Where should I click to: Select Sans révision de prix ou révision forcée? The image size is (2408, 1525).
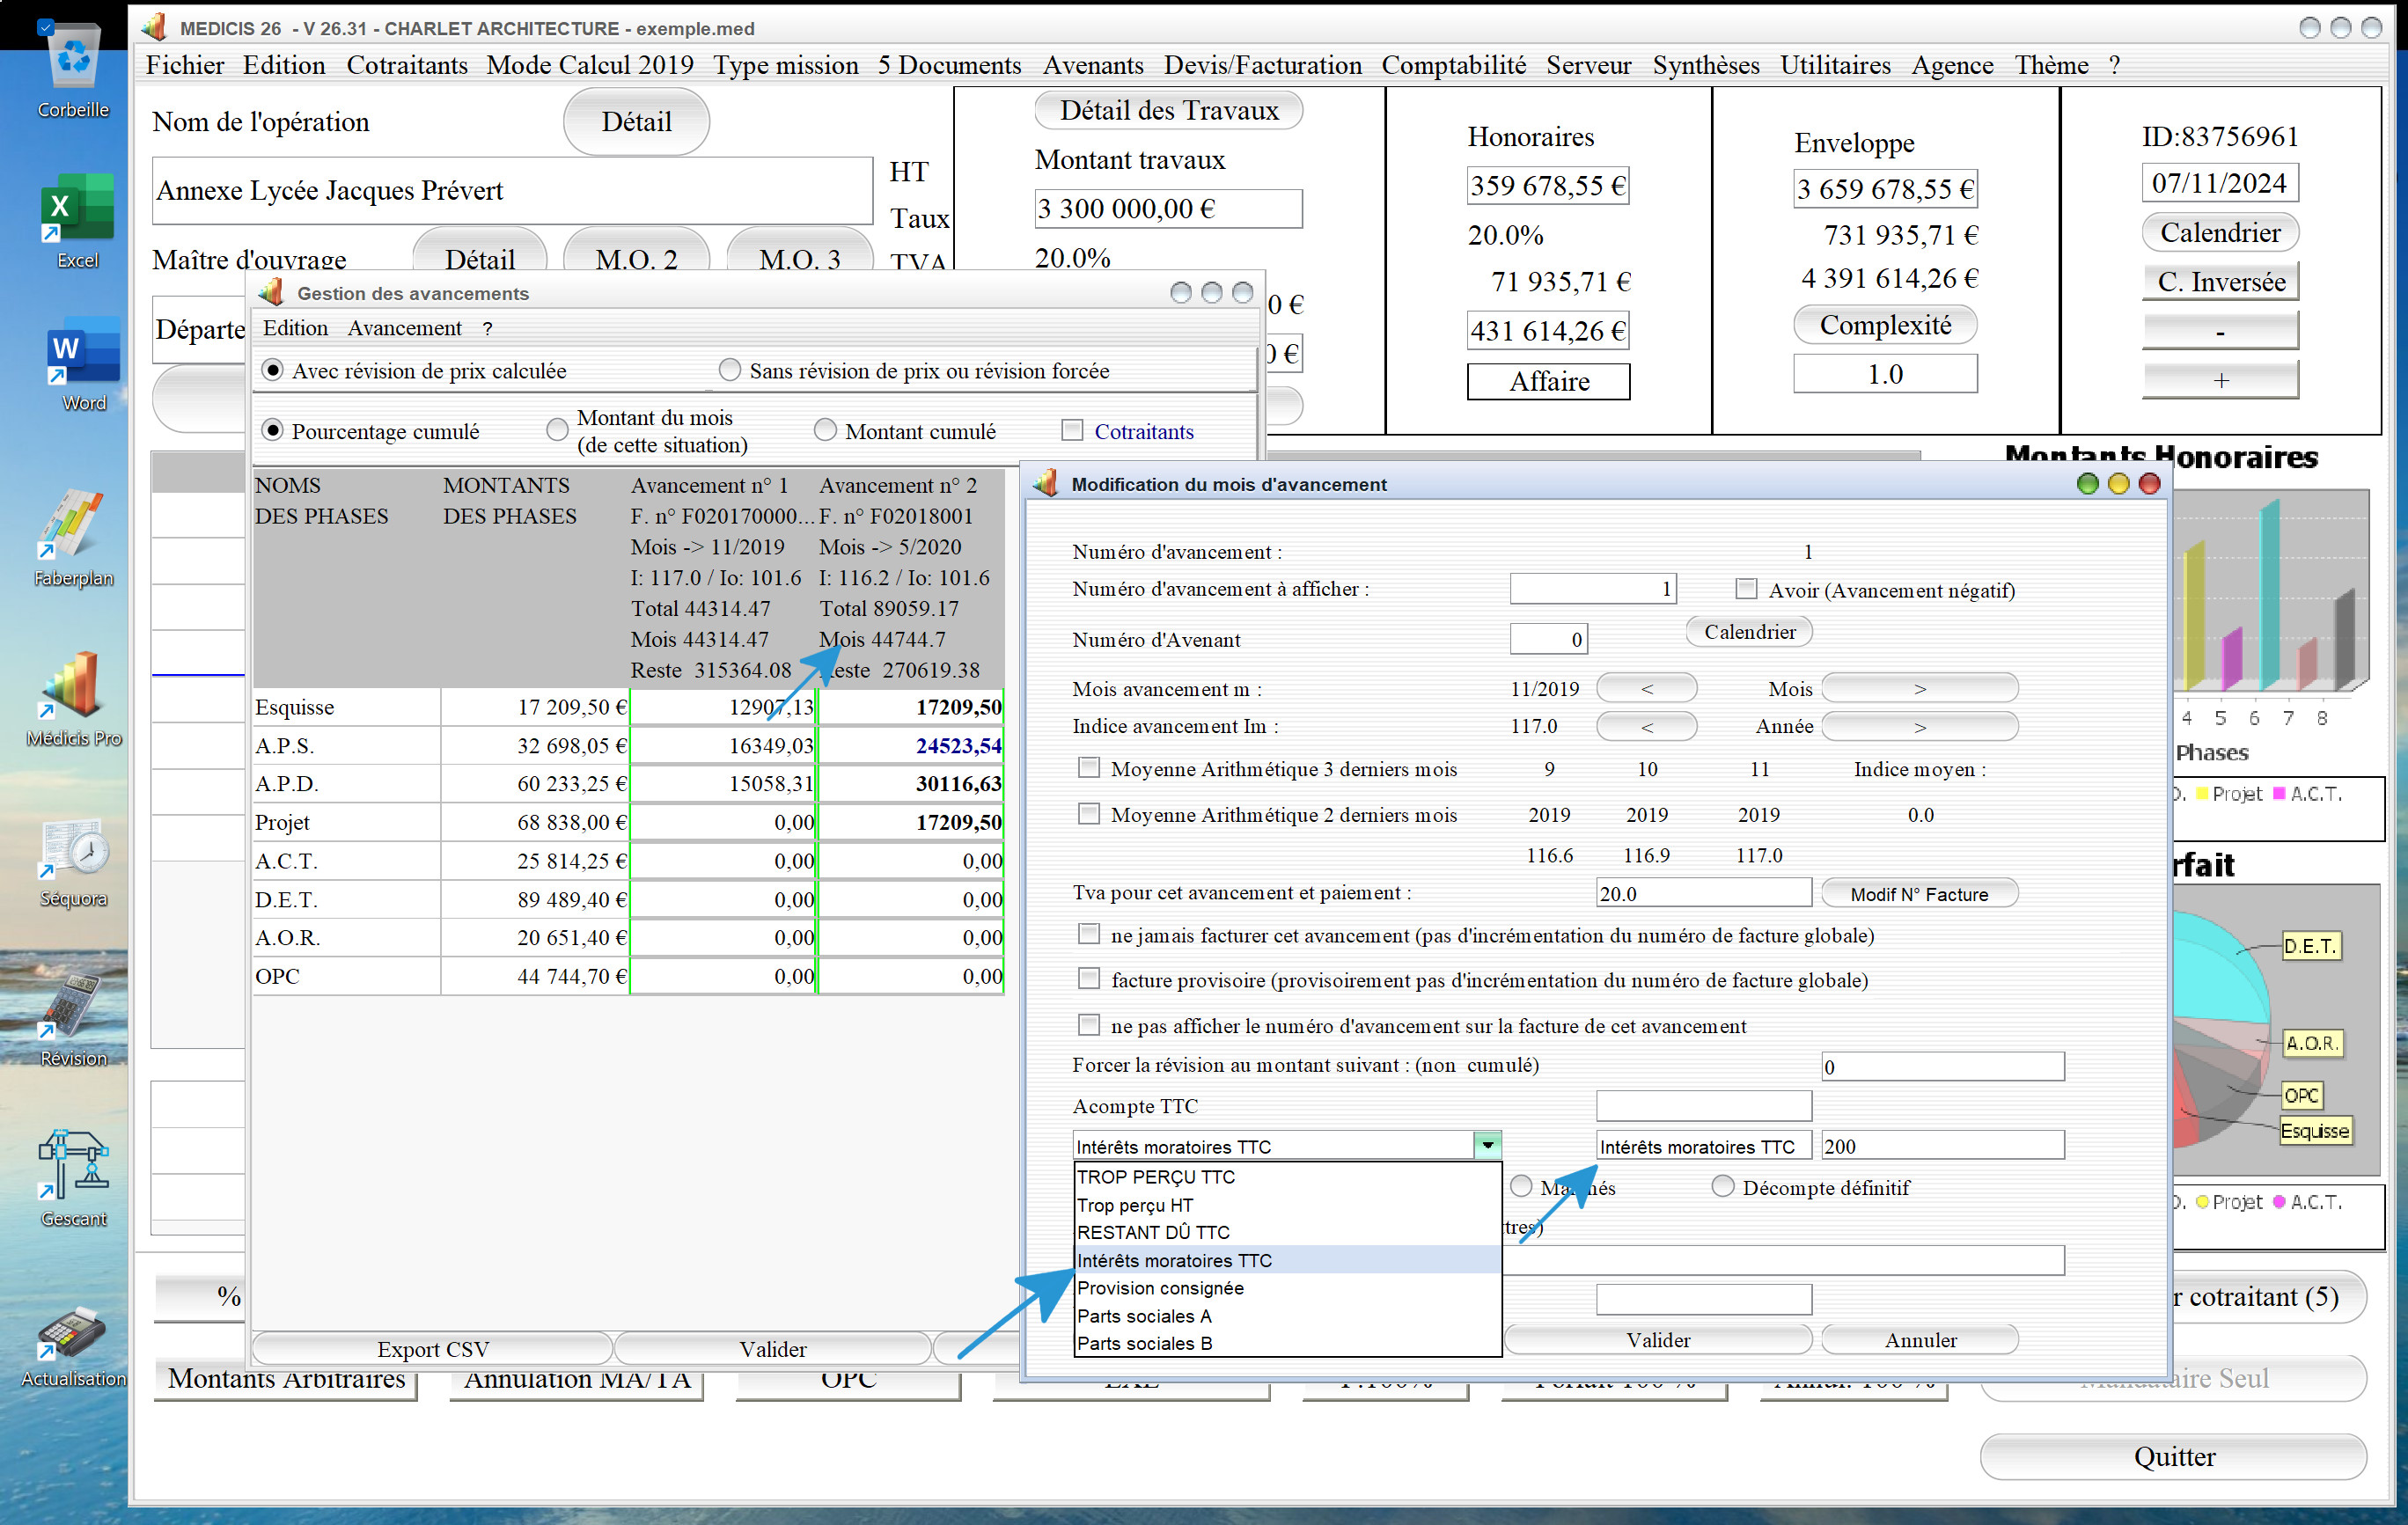pyautogui.click(x=730, y=370)
